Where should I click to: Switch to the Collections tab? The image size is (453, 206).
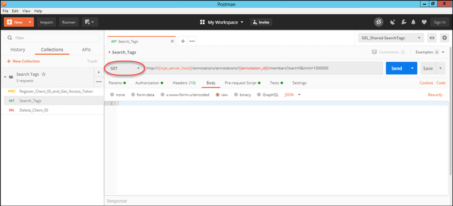click(52, 50)
